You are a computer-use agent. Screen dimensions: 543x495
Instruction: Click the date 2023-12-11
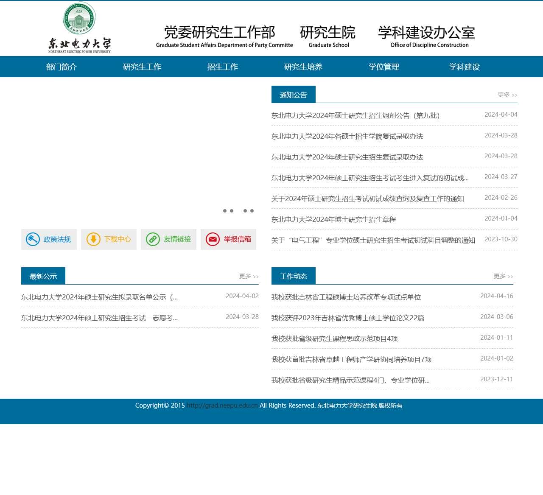(x=497, y=379)
